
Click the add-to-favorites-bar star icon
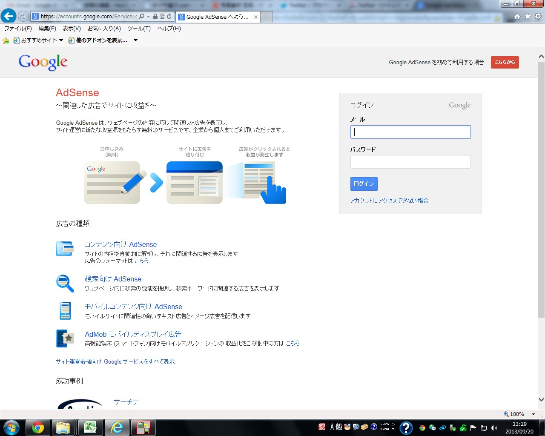pyautogui.click(x=6, y=40)
